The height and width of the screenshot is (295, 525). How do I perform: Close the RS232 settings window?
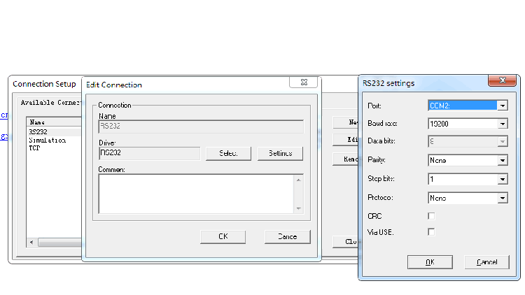coord(503,82)
